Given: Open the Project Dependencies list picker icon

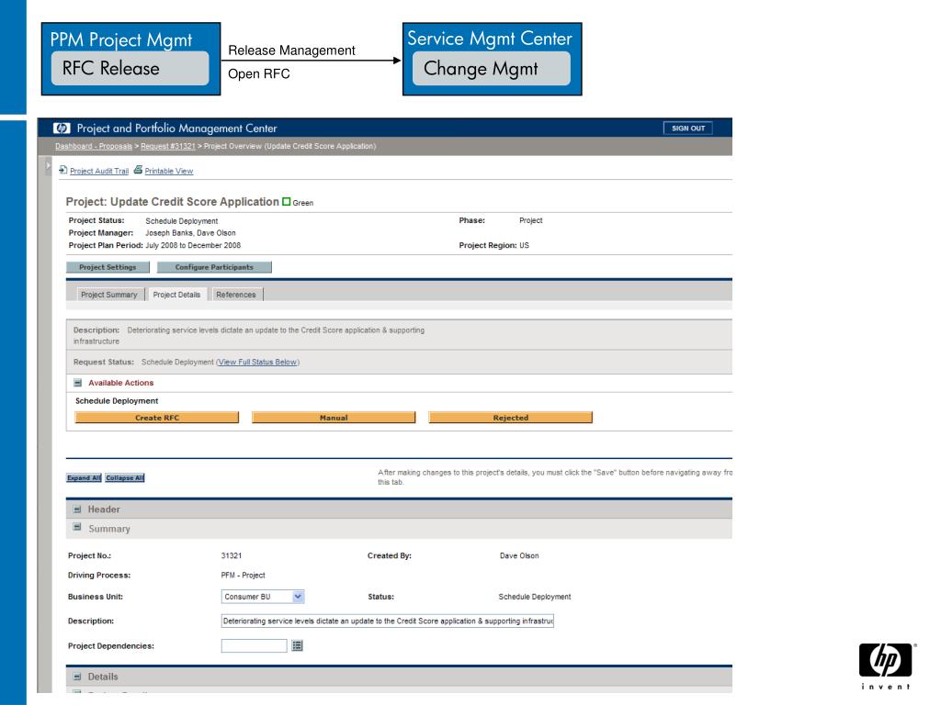Looking at the screenshot, I should pyautogui.click(x=297, y=645).
